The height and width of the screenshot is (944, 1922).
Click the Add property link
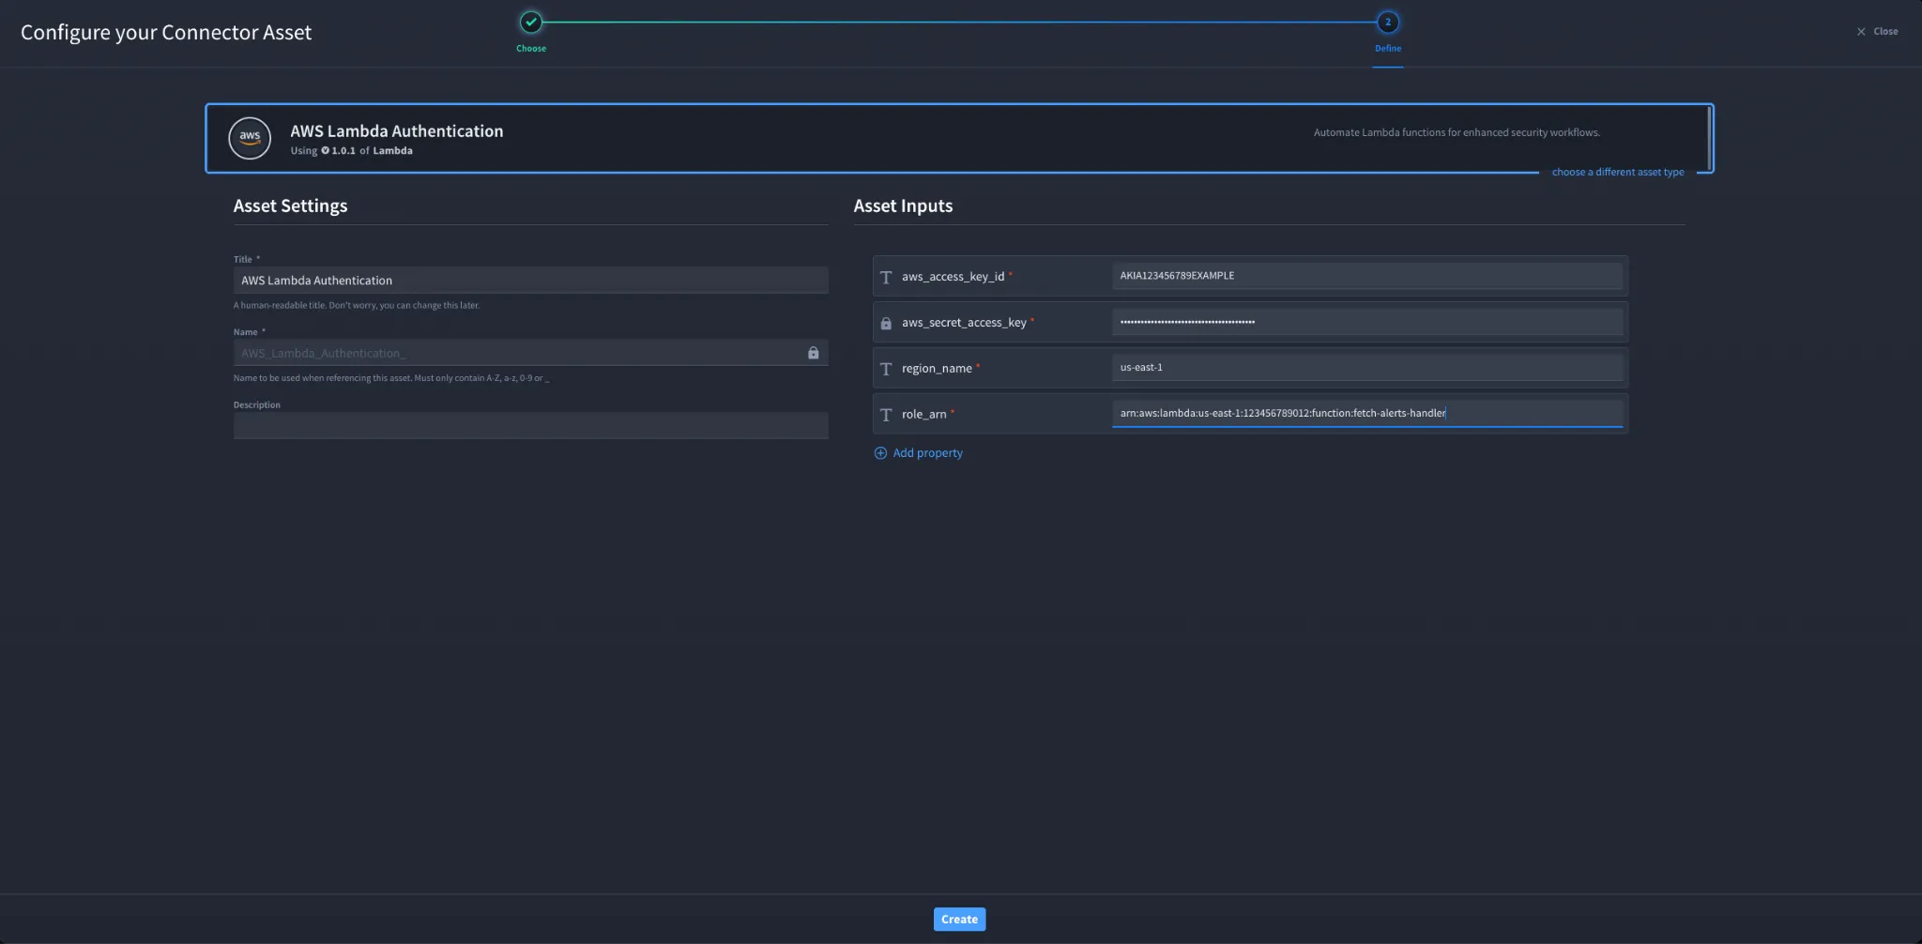point(927,452)
